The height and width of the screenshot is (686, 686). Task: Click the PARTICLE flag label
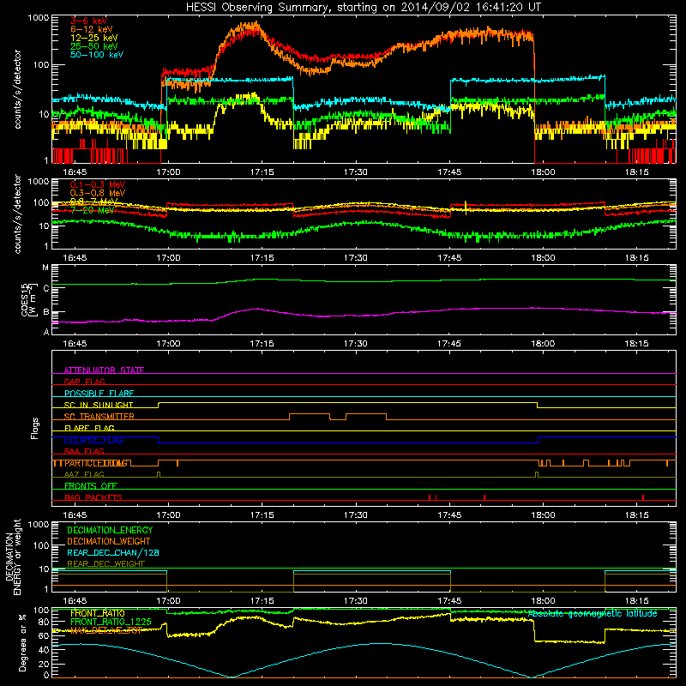pos(95,463)
